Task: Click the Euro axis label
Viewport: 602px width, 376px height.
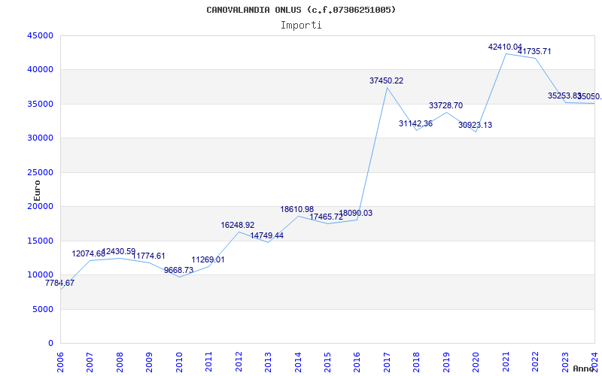Action: coord(37,190)
